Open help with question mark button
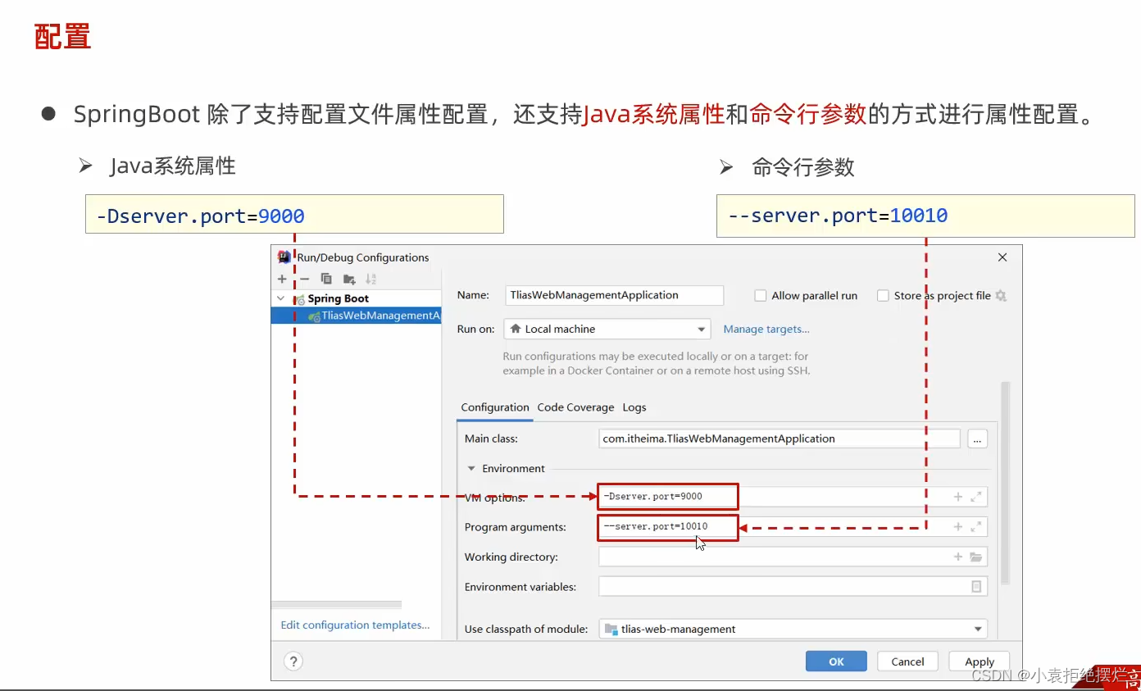This screenshot has width=1141, height=691. (293, 661)
